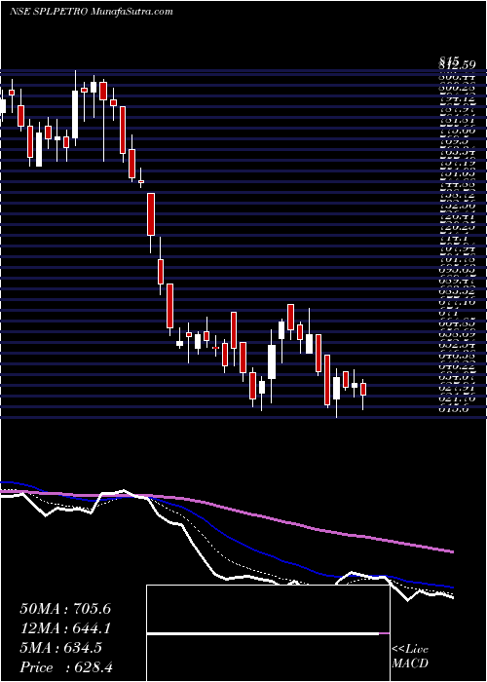The image size is (487, 682).
Task: Select the 50MA : 705.6 value
Action: tap(65, 609)
